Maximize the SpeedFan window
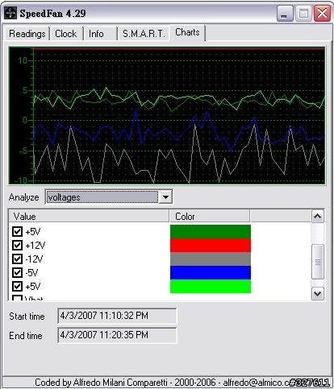The image size is (334, 389). coord(303,14)
